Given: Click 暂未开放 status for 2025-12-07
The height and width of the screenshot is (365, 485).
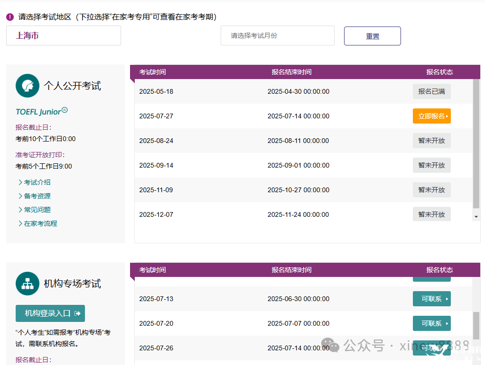Looking at the screenshot, I should (x=431, y=214).
